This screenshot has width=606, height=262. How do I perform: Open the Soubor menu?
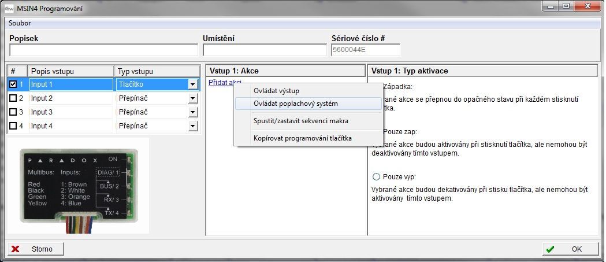pos(20,23)
